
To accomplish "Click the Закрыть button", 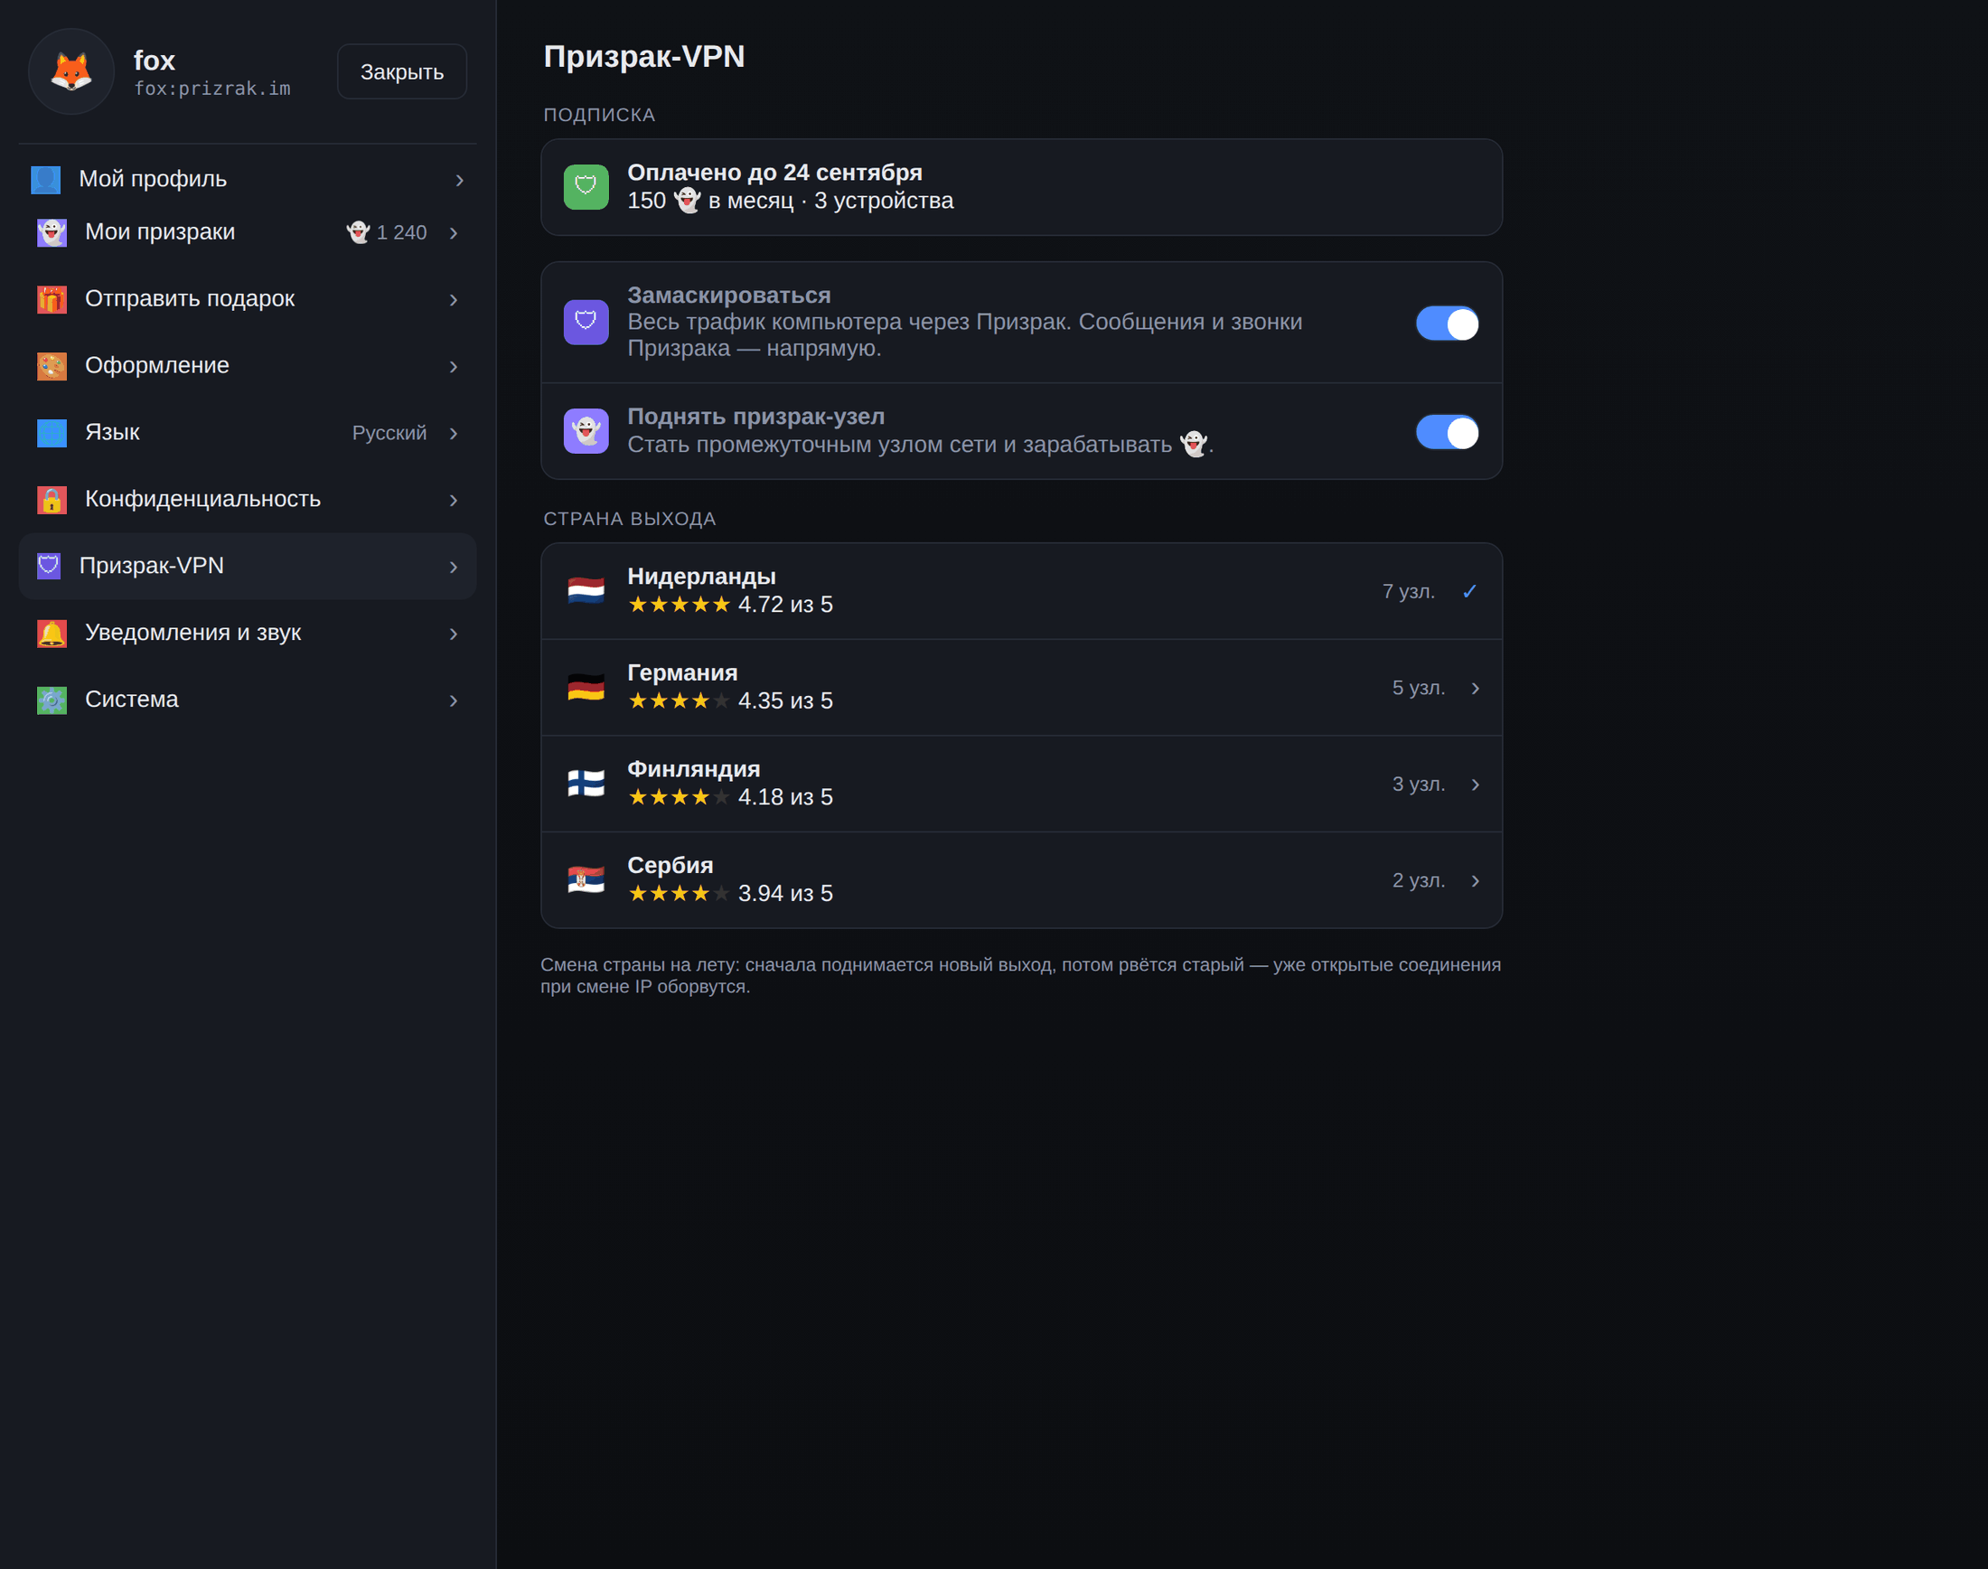I will [402, 71].
